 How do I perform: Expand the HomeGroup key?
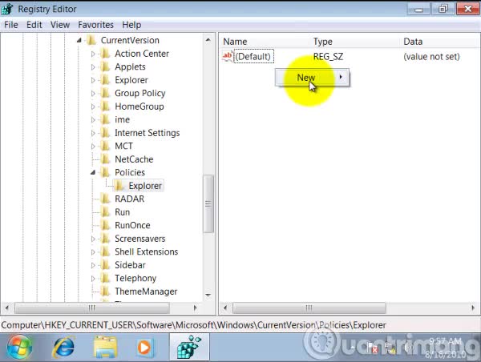coord(93,107)
